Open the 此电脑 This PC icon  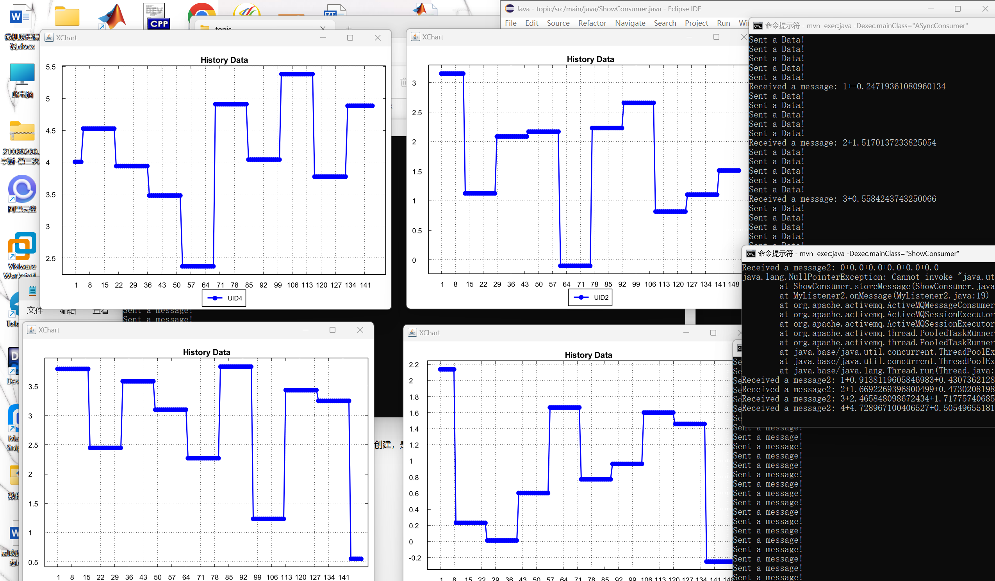click(22, 75)
